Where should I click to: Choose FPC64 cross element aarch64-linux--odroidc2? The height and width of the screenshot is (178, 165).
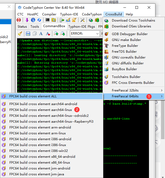52,116
